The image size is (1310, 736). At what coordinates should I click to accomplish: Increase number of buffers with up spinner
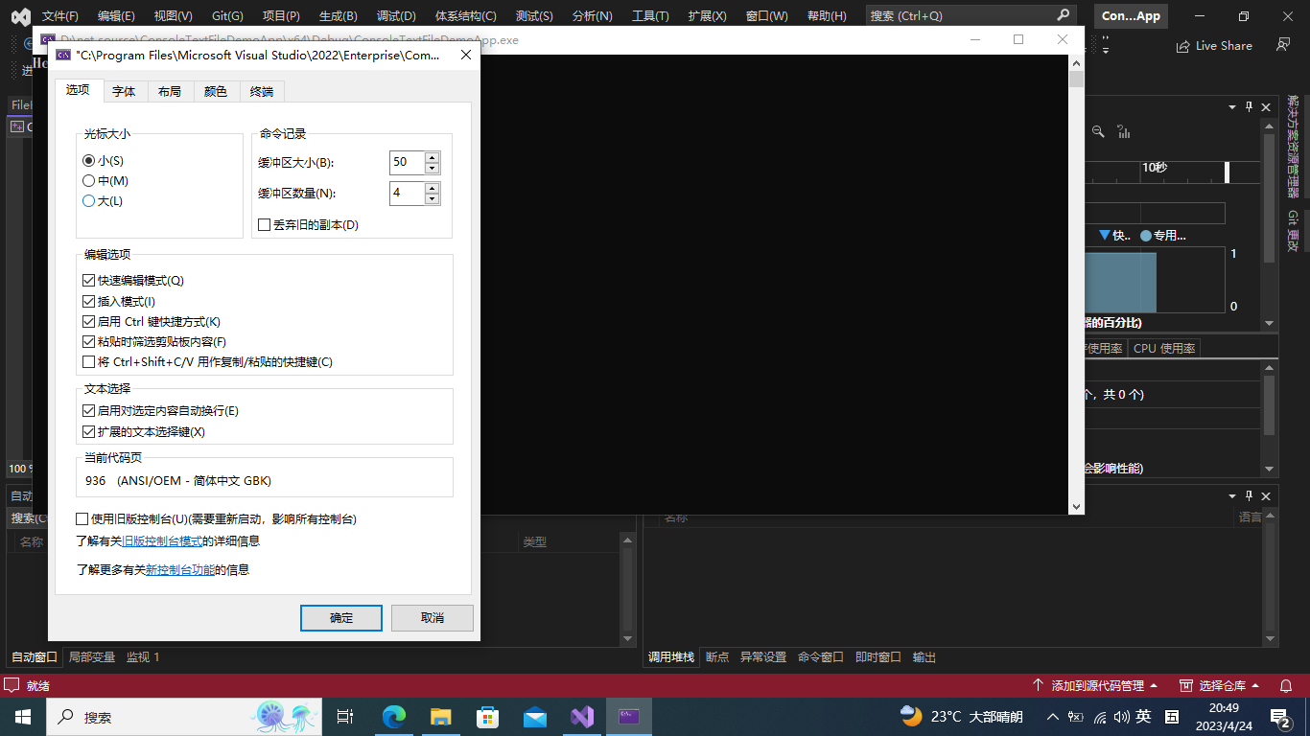433,188
